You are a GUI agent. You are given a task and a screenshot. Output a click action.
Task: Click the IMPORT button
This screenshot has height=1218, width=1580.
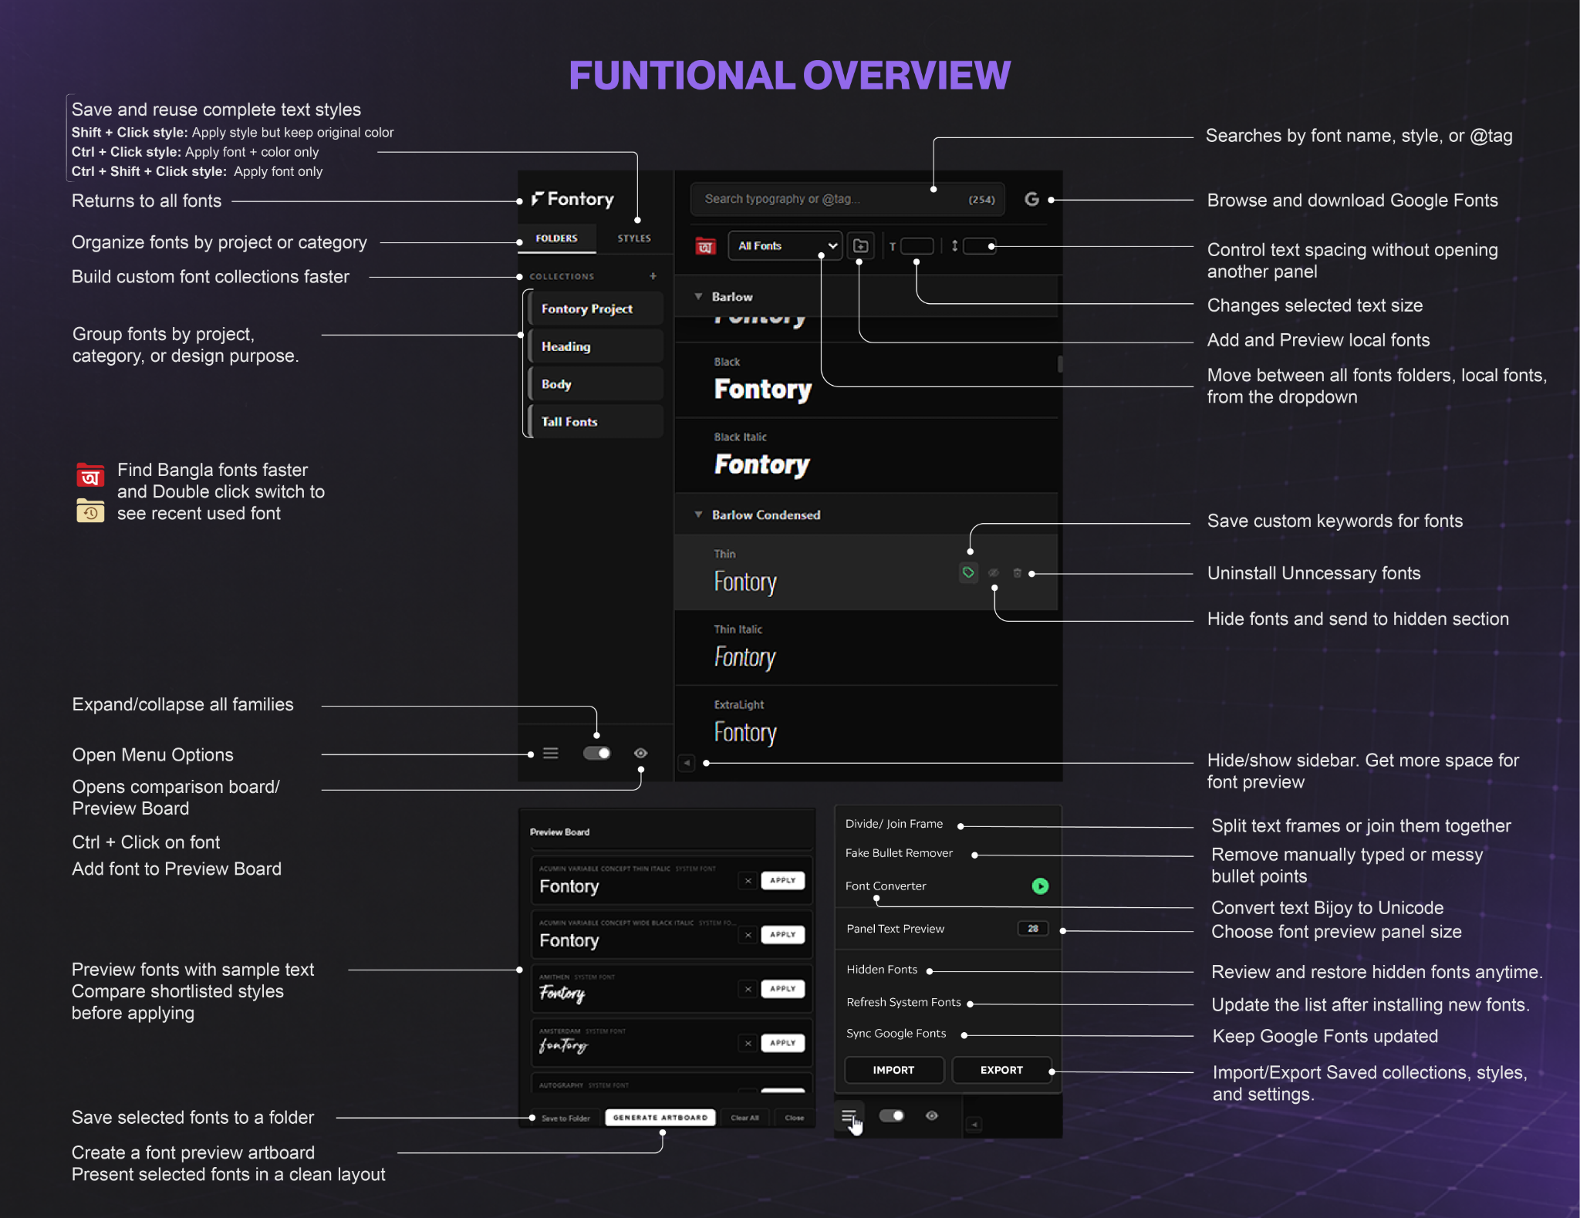pyautogui.click(x=893, y=1070)
